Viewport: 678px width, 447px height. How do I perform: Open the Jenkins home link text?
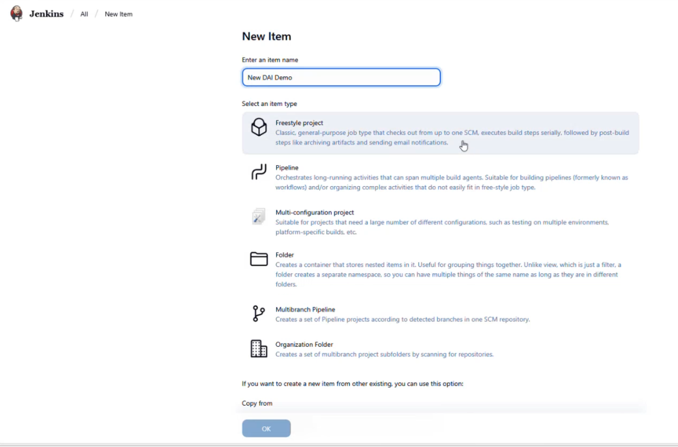point(46,14)
